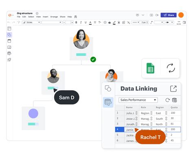Viewport: 193px width, 161px height.
Task: Open the text color picker
Action: point(90,23)
